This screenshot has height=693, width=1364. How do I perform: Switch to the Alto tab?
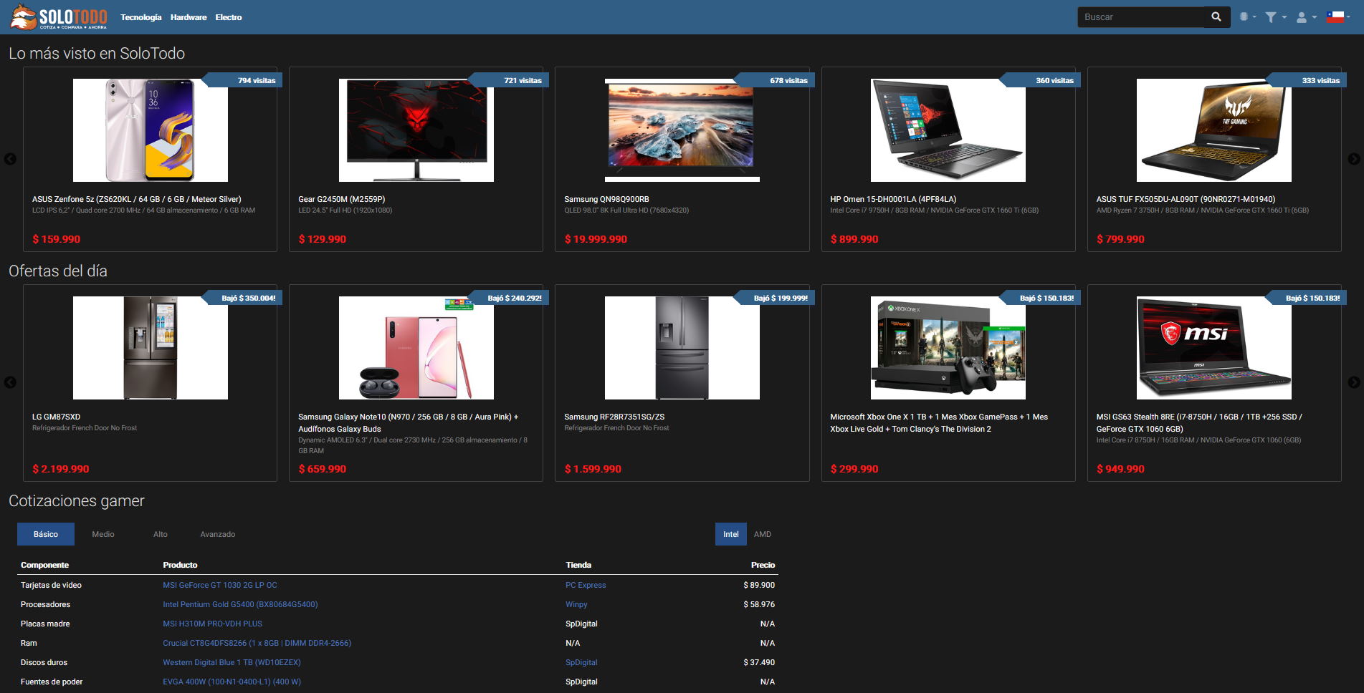(161, 534)
